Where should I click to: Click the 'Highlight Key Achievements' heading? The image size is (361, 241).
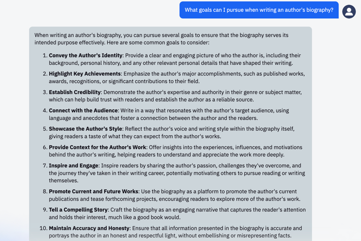point(85,74)
